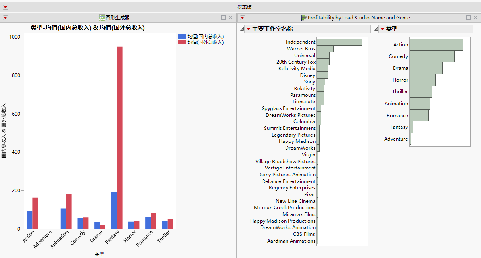Click the Disney studio label
This screenshot has width=481, height=258.
[x=308, y=75]
